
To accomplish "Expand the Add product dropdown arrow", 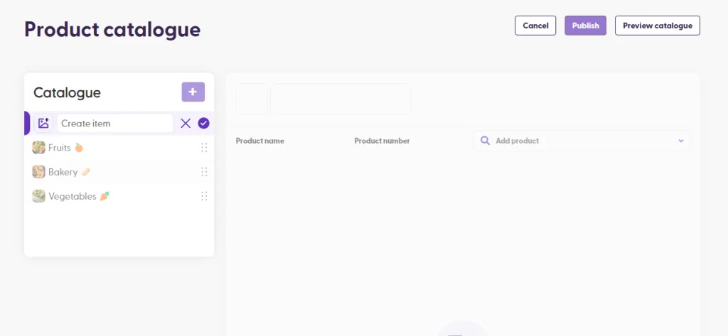I will [681, 141].
